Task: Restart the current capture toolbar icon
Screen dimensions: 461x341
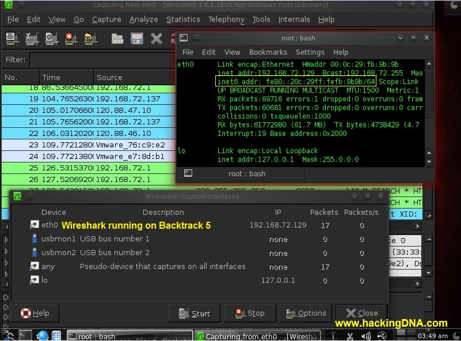Action: click(90, 39)
